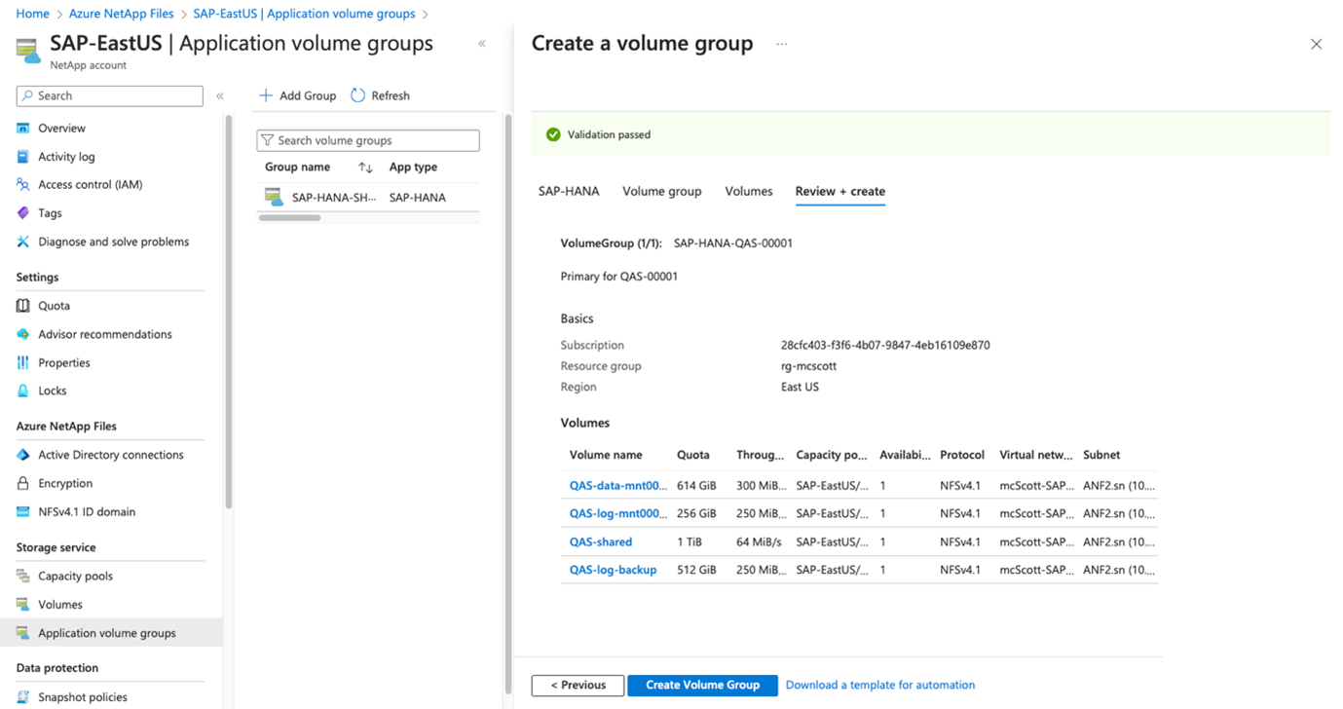This screenshot has width=1343, height=709.
Task: Select the Review + create tab
Action: coord(840,191)
